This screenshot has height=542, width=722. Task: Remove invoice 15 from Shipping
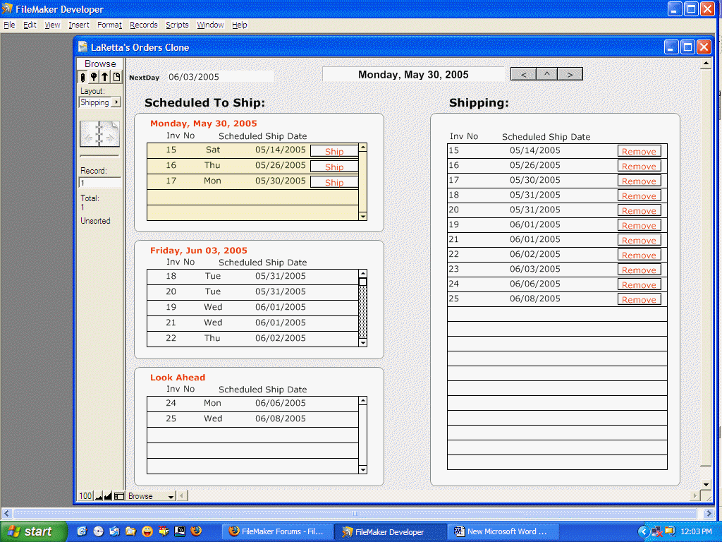click(639, 151)
